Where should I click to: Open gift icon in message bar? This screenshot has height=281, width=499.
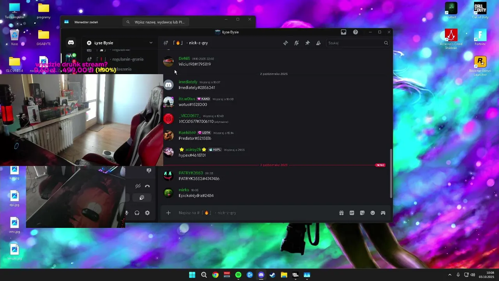tap(342, 213)
